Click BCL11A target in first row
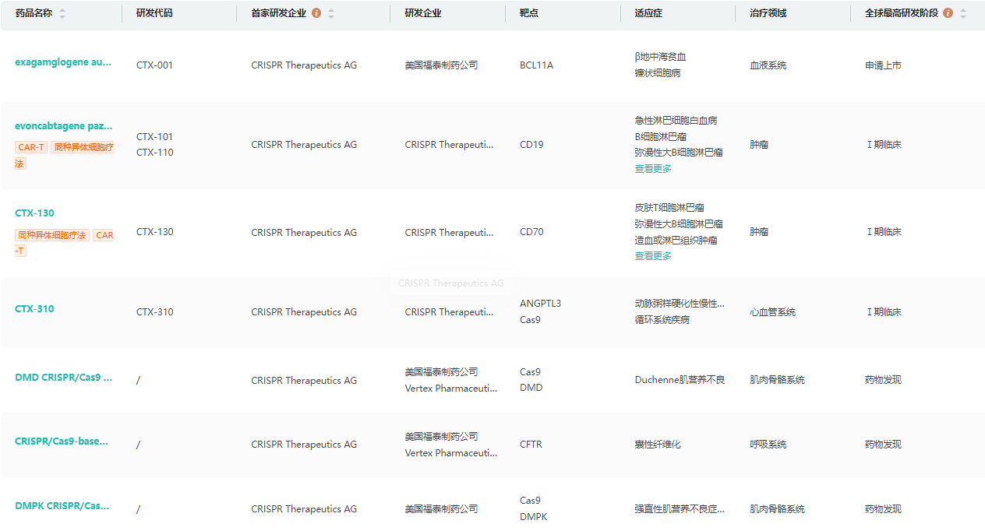Viewport: 985px width, 531px height. (x=536, y=65)
